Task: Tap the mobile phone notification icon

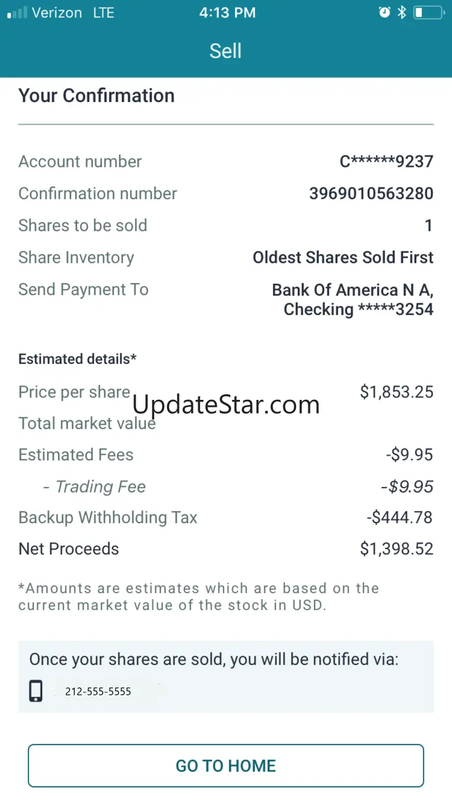Action: [36, 691]
